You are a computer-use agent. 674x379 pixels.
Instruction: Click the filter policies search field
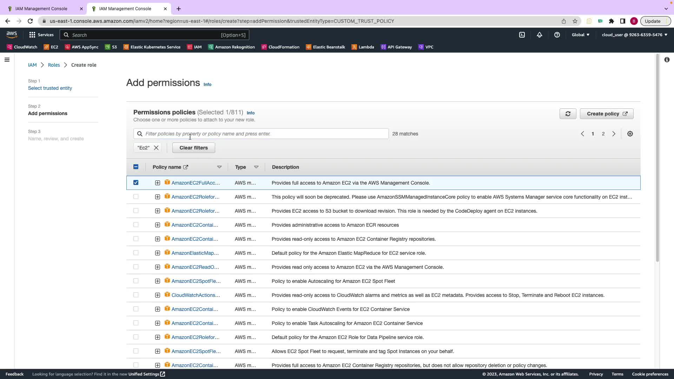coord(261,134)
